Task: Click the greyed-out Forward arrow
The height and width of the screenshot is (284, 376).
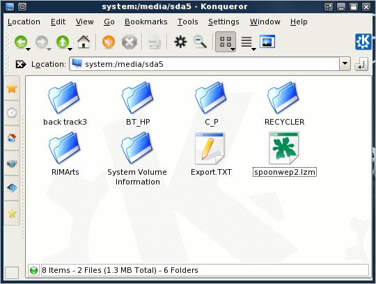Action: pyautogui.click(x=42, y=42)
